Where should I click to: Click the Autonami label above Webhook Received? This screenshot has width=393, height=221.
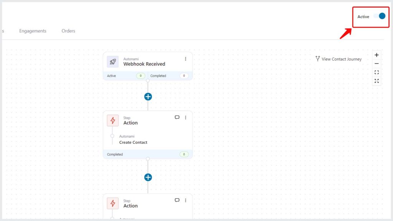click(x=131, y=59)
